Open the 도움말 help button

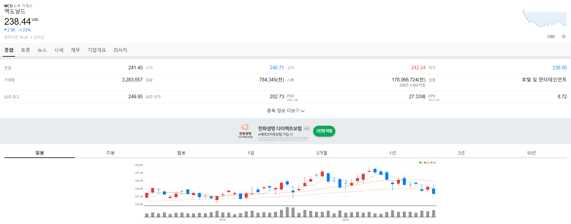coord(551,36)
